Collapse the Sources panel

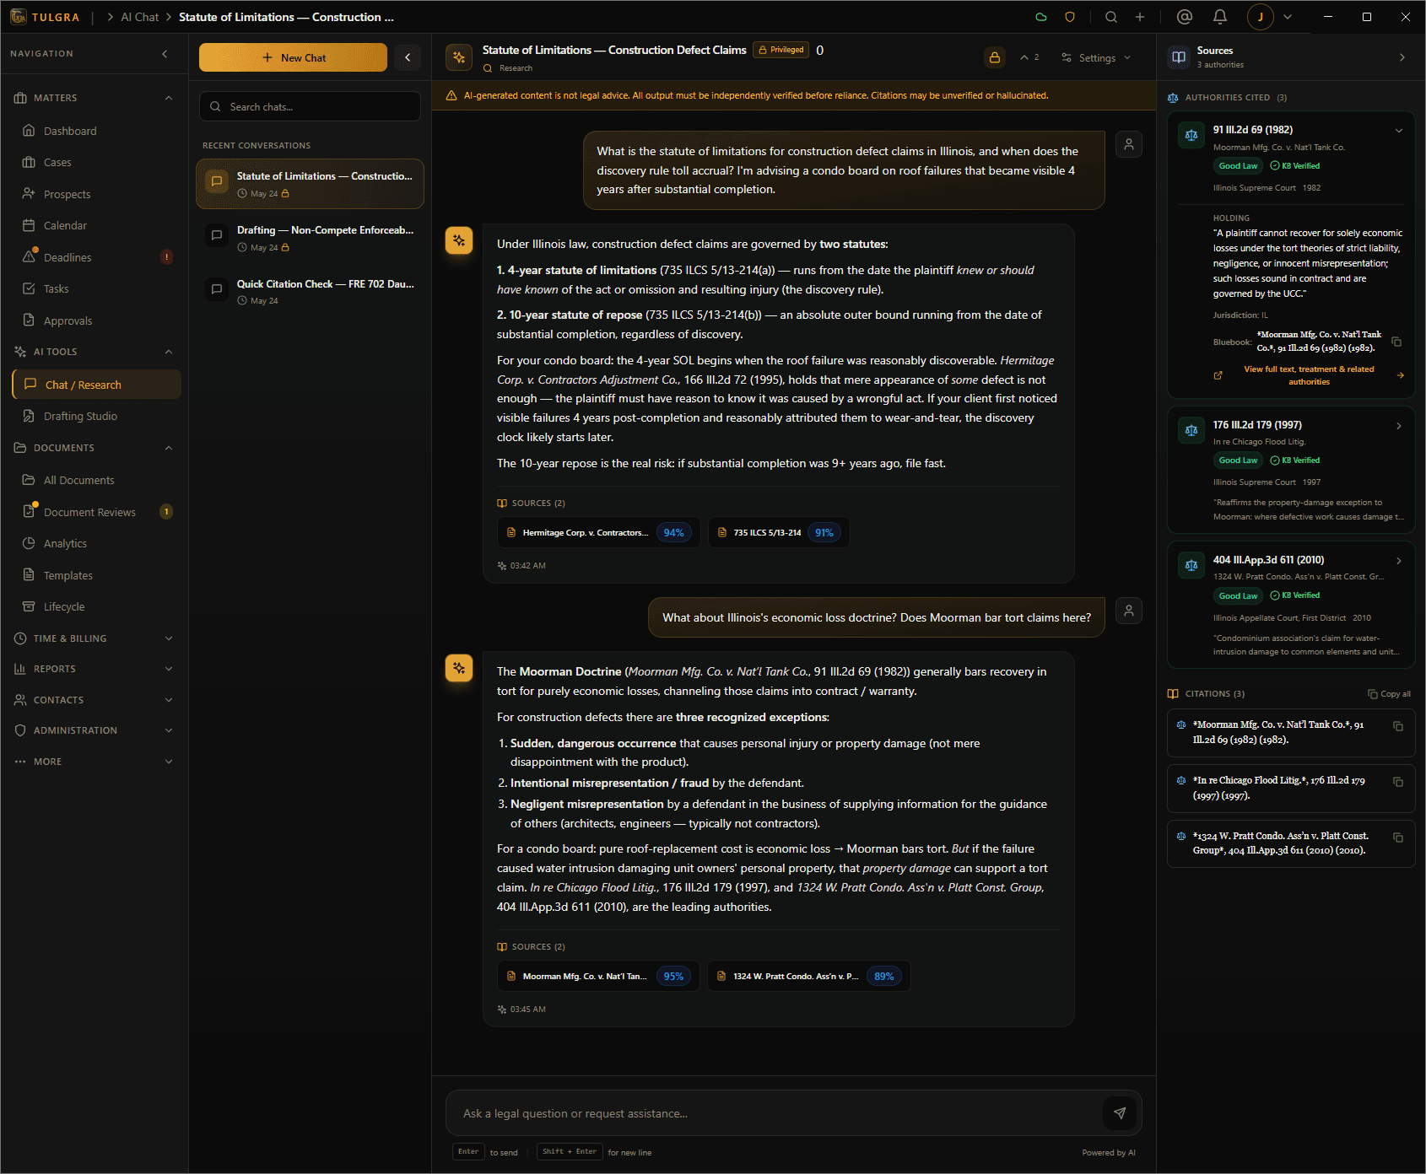1402,57
